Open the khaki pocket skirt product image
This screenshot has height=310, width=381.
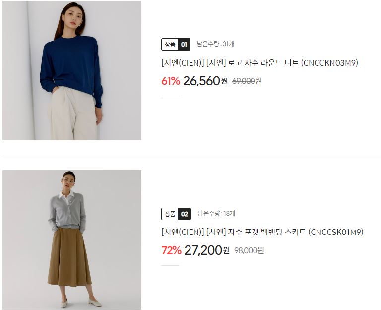click(72, 240)
